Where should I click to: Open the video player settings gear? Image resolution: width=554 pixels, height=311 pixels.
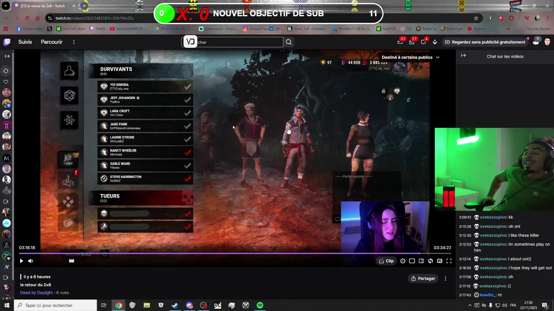tap(403, 261)
